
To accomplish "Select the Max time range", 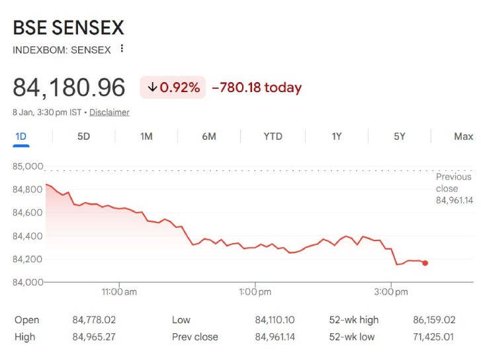I will tap(463, 136).
